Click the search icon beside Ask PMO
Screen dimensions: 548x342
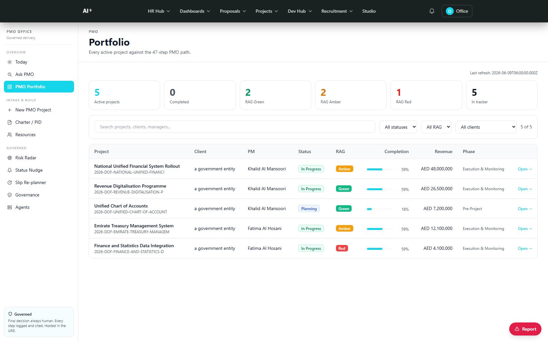point(10,74)
